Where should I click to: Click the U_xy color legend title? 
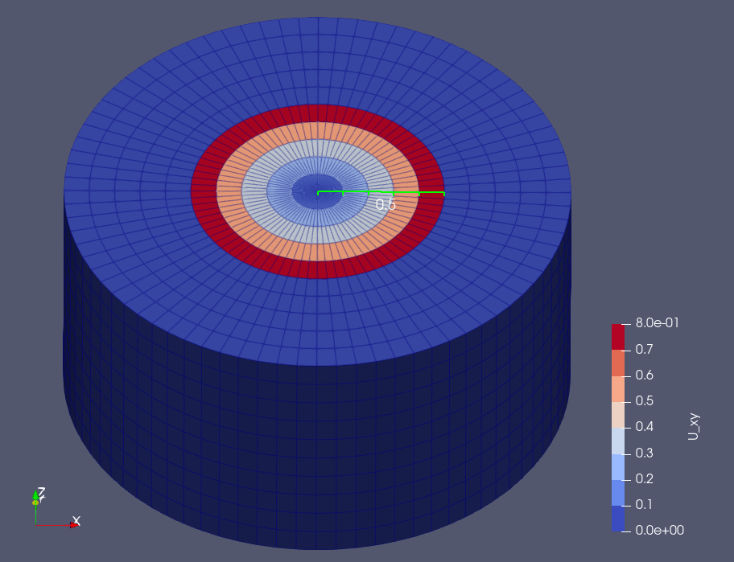pos(693,426)
